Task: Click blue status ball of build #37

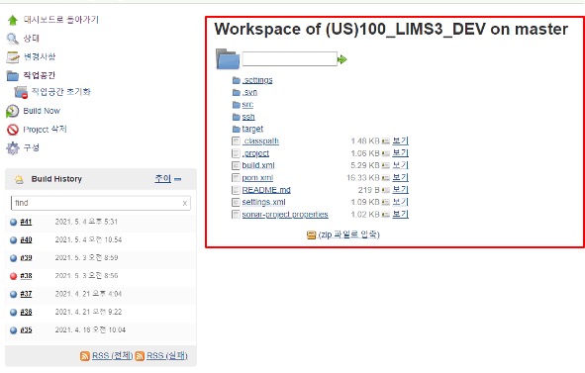Action: [14, 294]
